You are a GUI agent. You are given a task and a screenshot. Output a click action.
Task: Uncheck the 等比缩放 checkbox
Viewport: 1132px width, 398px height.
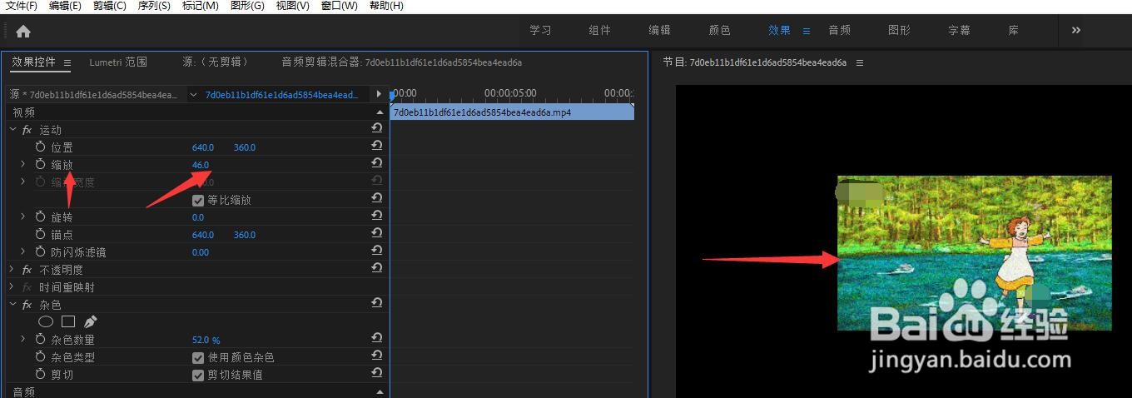click(x=198, y=200)
